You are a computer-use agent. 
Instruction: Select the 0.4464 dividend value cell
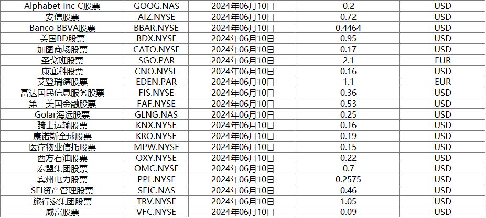(x=349, y=28)
